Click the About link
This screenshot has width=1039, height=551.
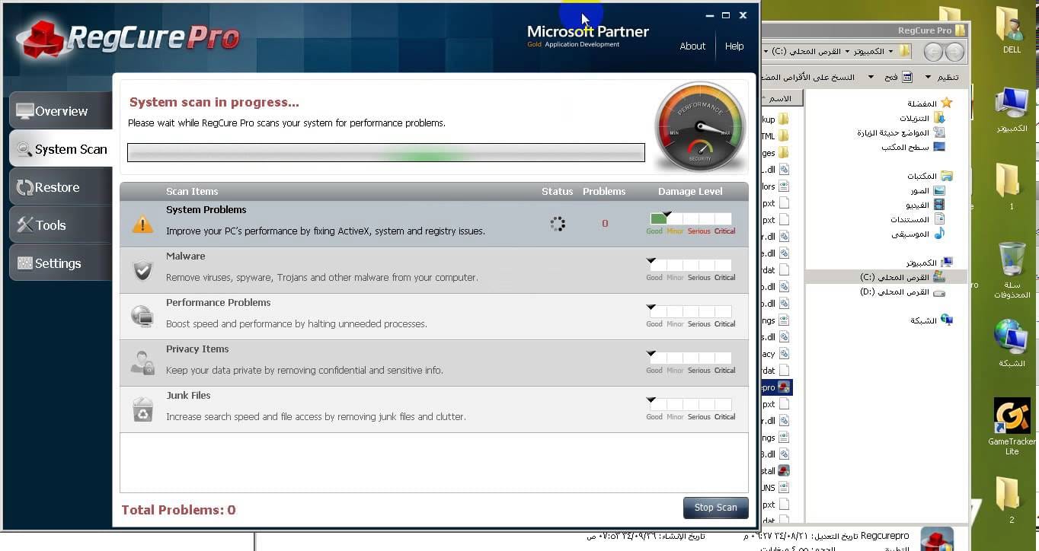(x=692, y=46)
